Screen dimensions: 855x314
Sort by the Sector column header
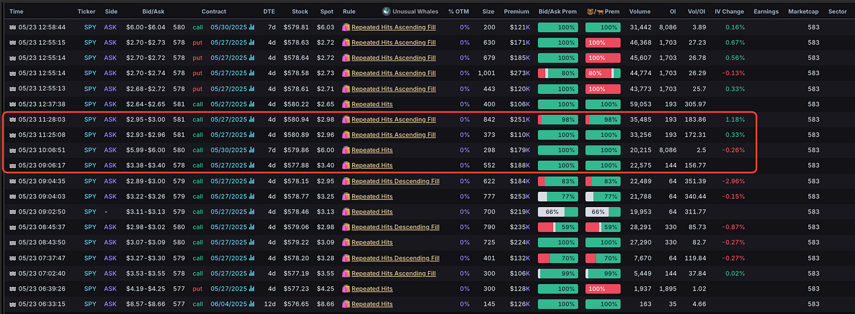[837, 12]
